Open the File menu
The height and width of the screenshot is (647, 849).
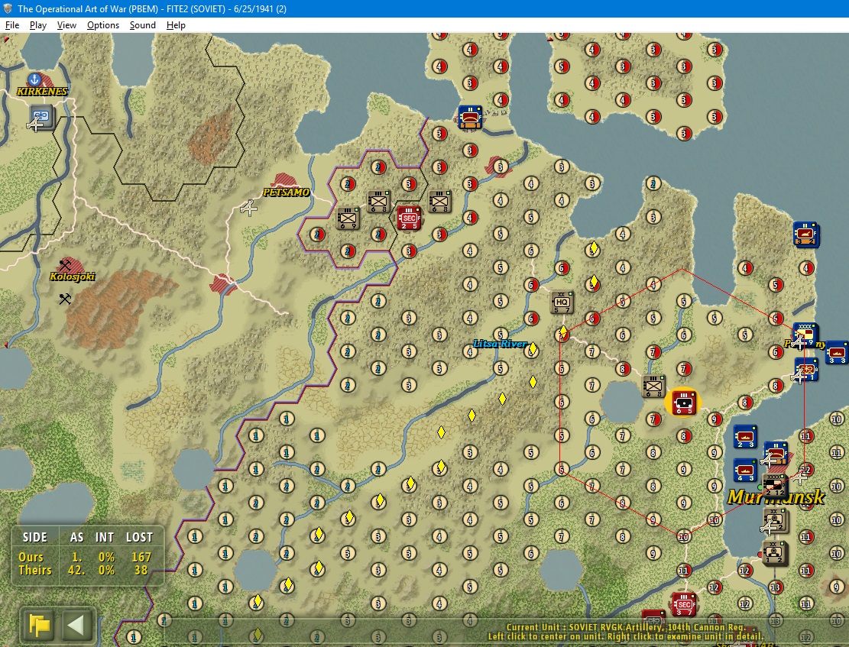coord(12,25)
